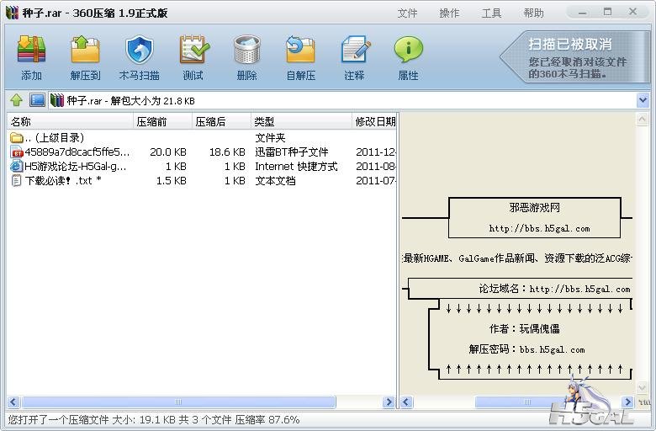The image size is (656, 431).
Task: Open the 工具 (Tools) menu
Action: [x=491, y=13]
